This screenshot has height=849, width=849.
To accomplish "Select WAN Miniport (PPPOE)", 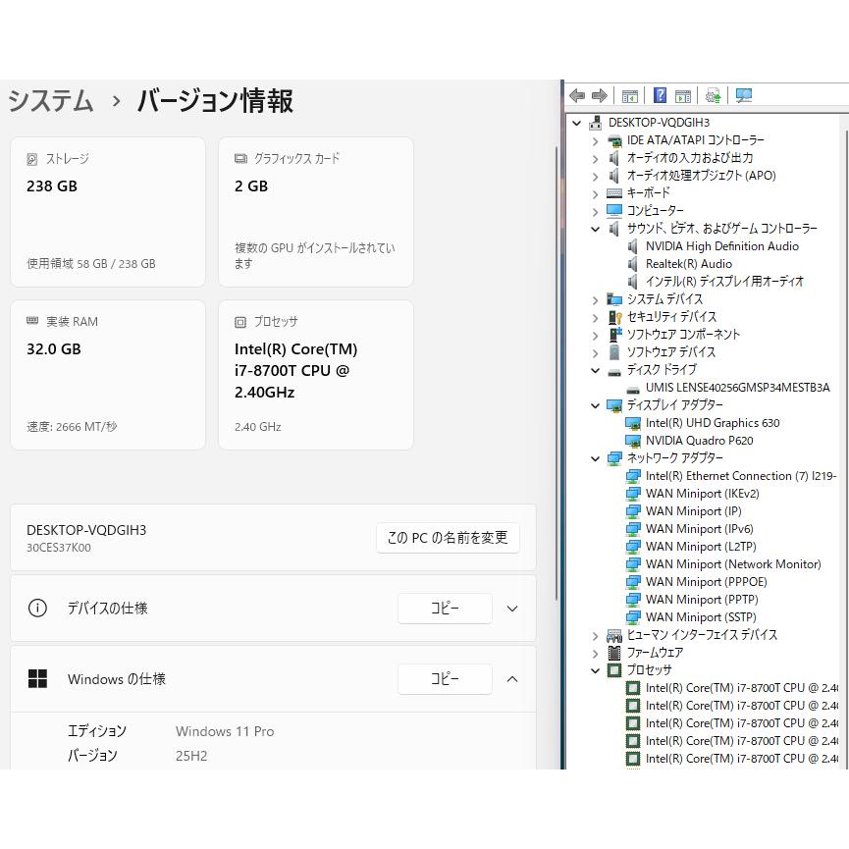I will pos(706,582).
